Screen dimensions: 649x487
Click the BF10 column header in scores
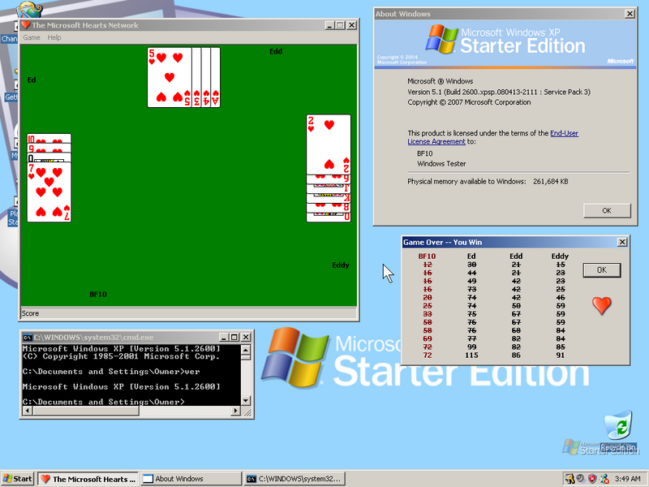pyautogui.click(x=428, y=256)
